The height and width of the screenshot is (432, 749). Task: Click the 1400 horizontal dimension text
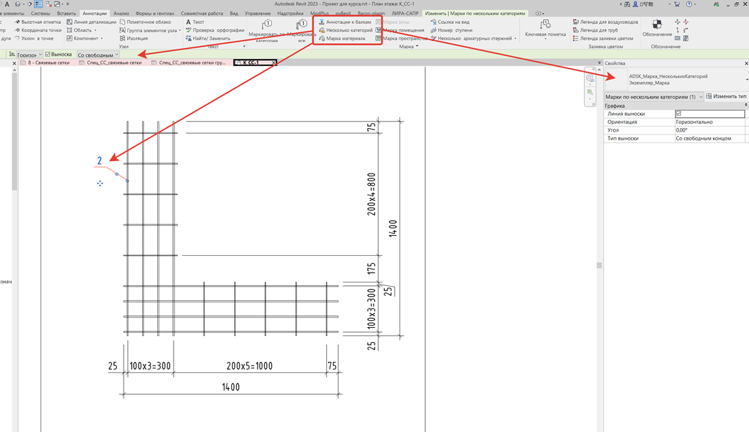(x=231, y=387)
